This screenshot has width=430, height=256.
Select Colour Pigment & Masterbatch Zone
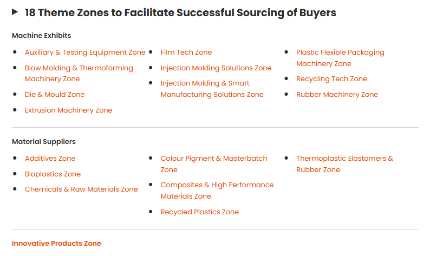pyautogui.click(x=213, y=159)
